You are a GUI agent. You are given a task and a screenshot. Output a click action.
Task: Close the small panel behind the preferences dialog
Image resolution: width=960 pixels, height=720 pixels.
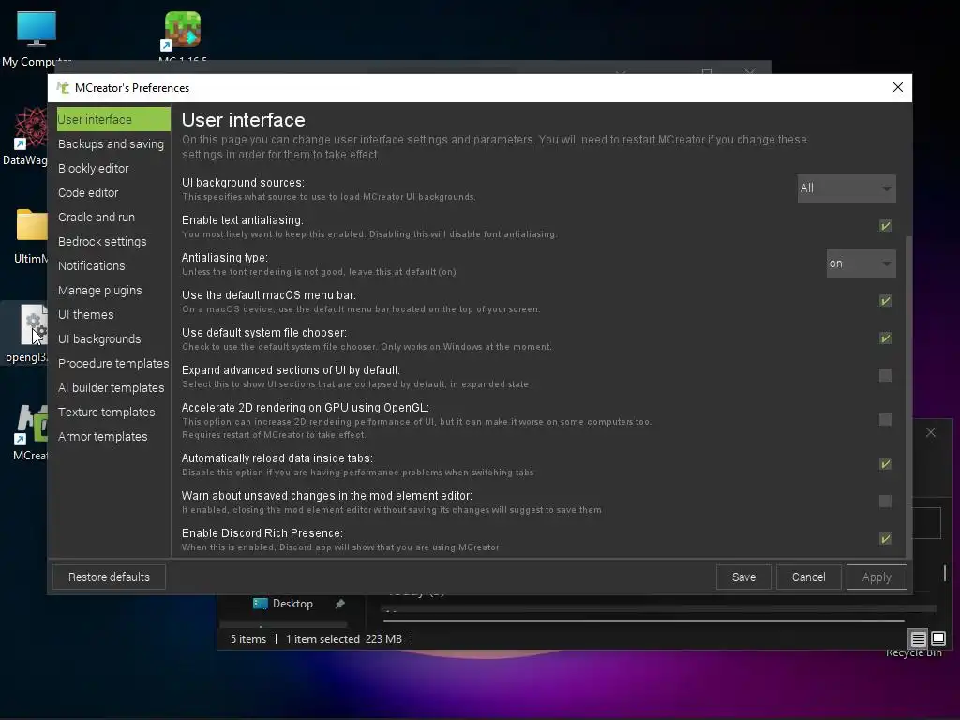(x=931, y=432)
